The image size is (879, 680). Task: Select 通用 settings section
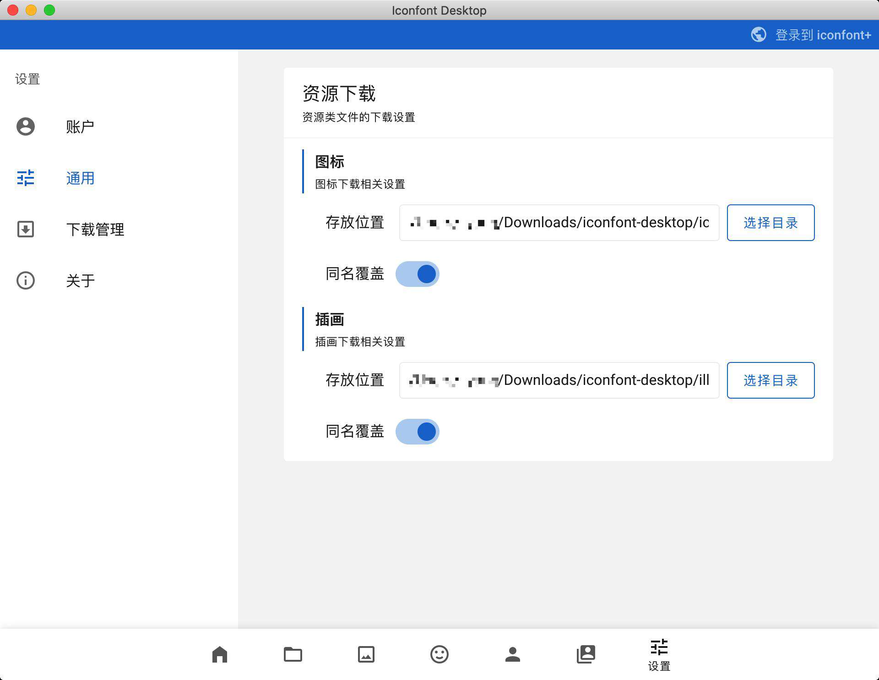pos(119,178)
